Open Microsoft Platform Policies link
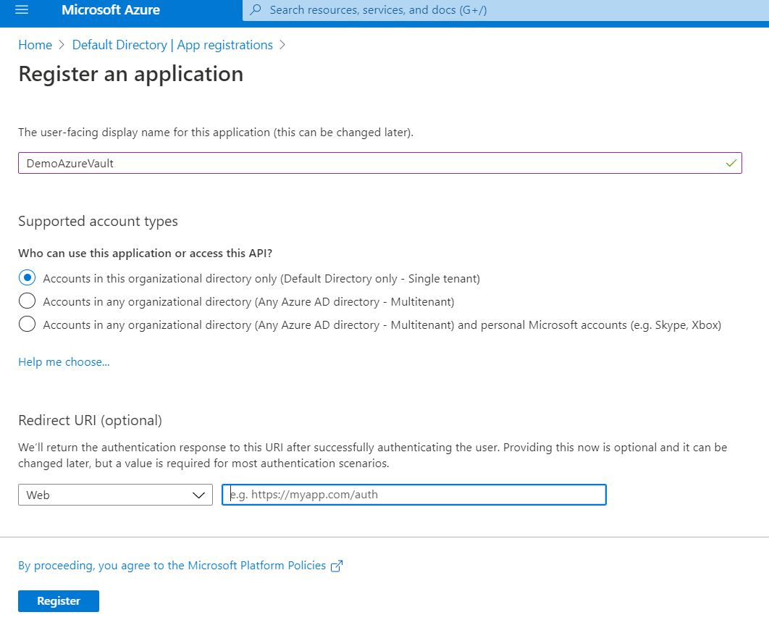 point(172,566)
